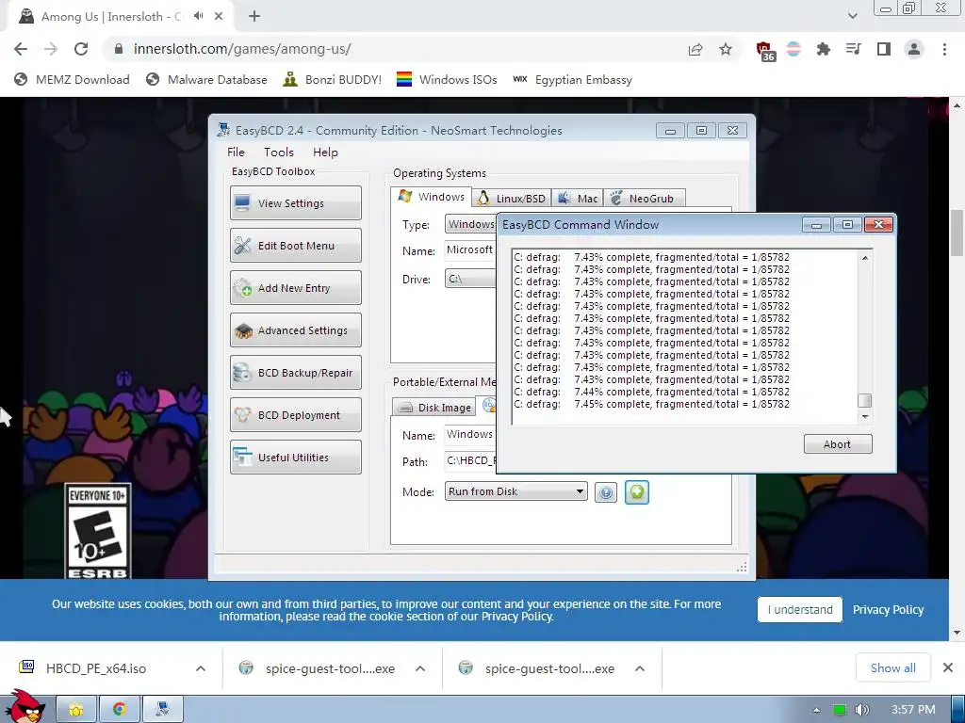
Task: Go back in the browser
Action: (x=21, y=49)
